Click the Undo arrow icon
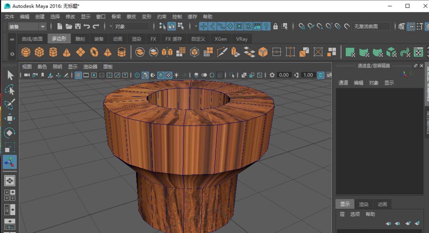The width and height of the screenshot is (429, 233). pos(87,27)
